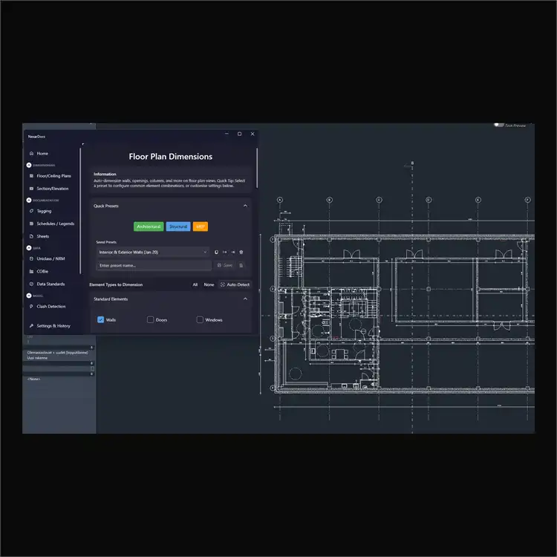Click the COBie sidebar icon

(31, 271)
